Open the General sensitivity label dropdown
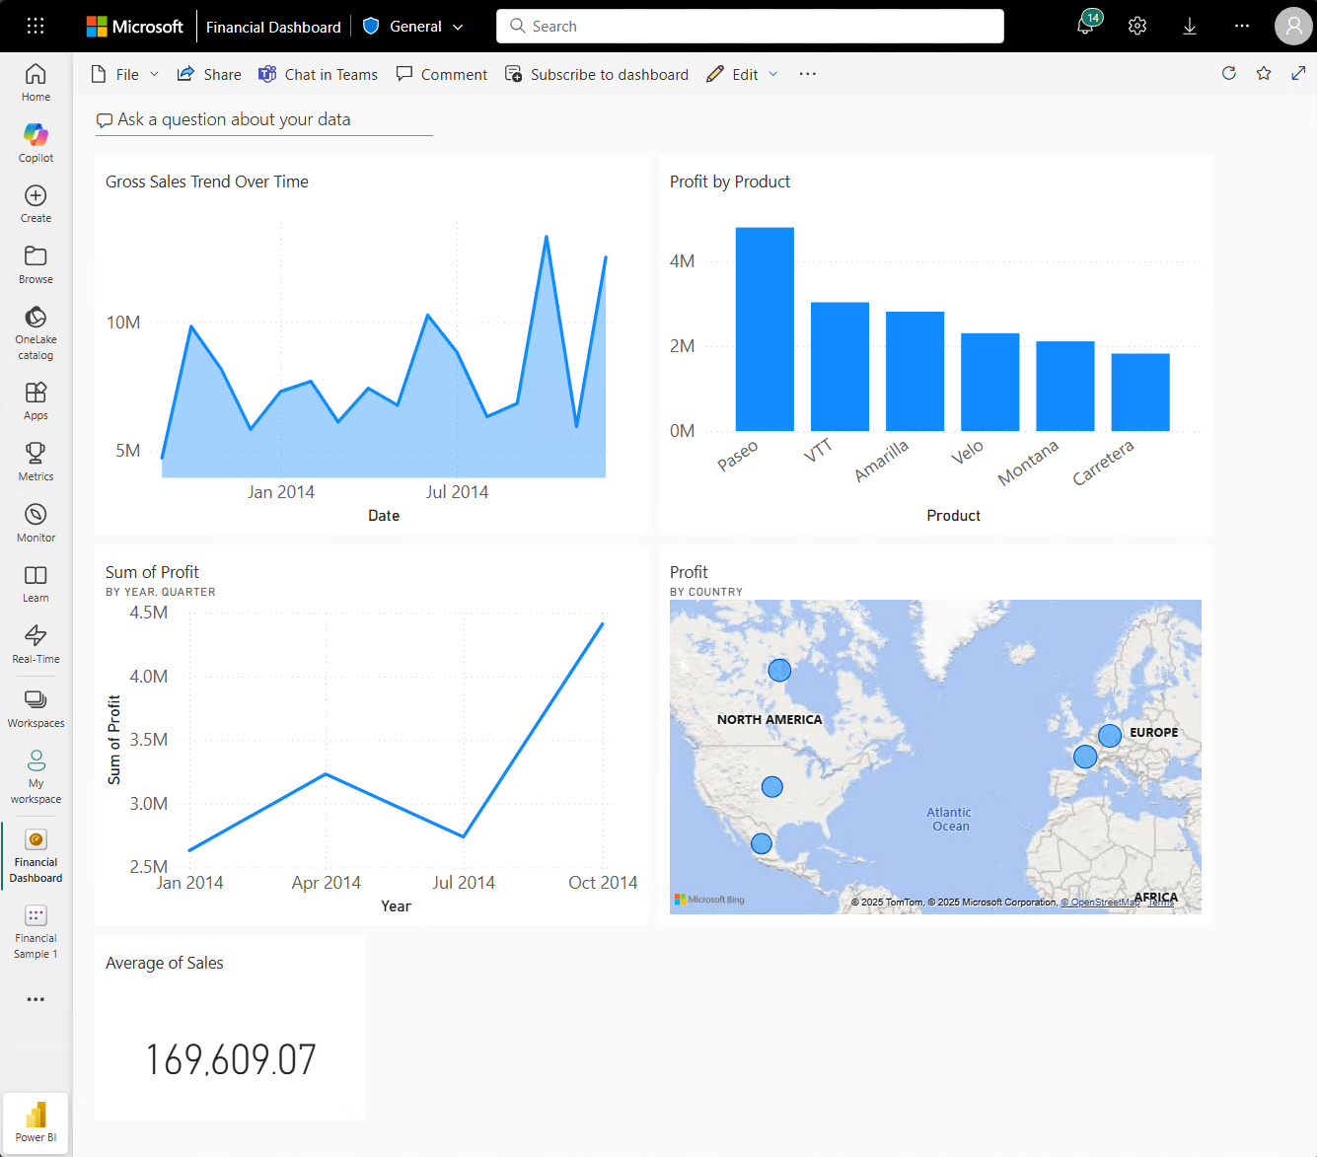 pos(459,27)
